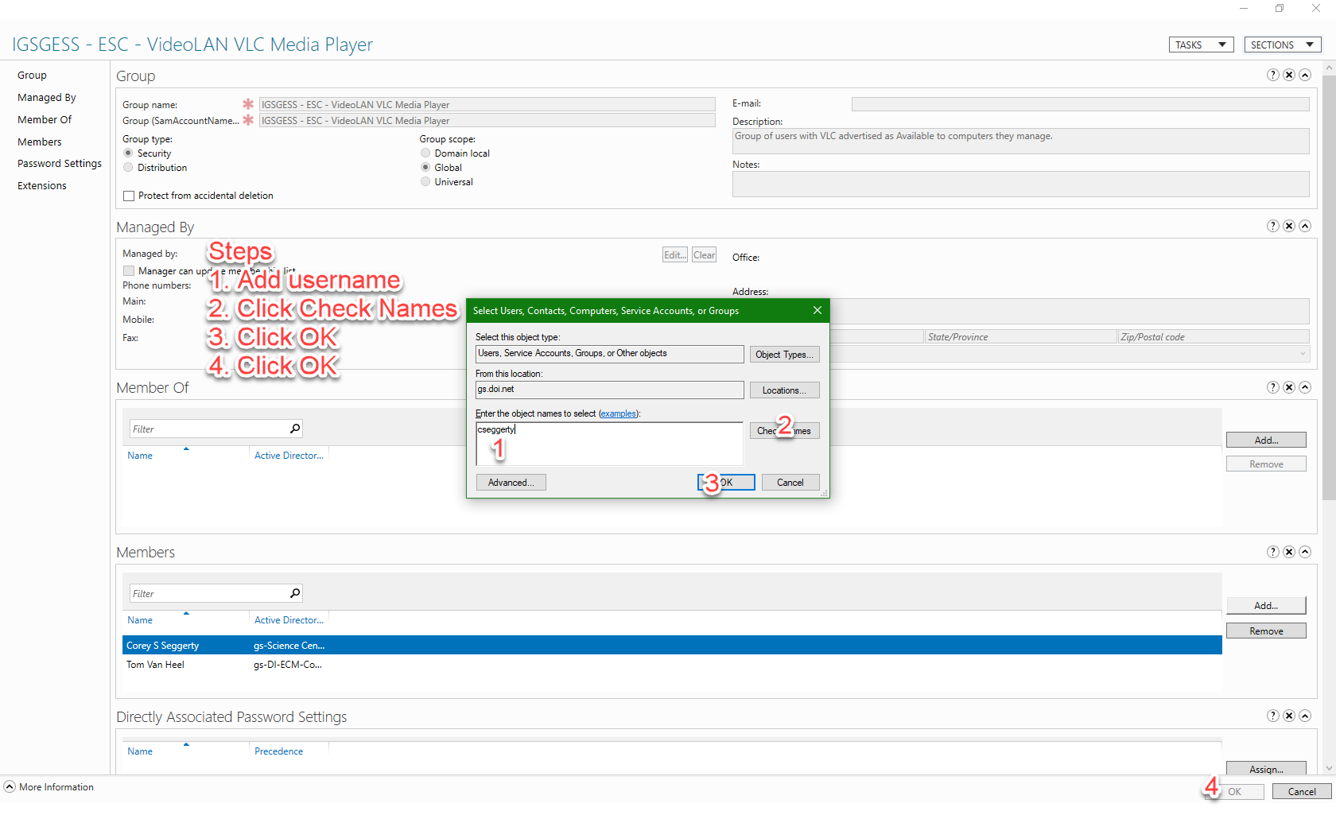Go to Members in left navigation
Image resolution: width=1336 pixels, height=815 pixels.
pos(40,142)
